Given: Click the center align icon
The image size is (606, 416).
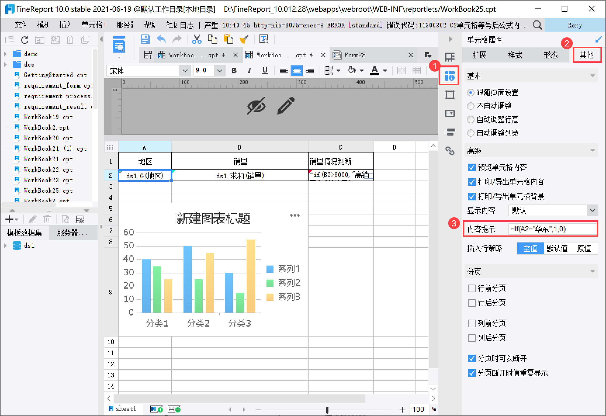Looking at the screenshot, I should click(297, 70).
